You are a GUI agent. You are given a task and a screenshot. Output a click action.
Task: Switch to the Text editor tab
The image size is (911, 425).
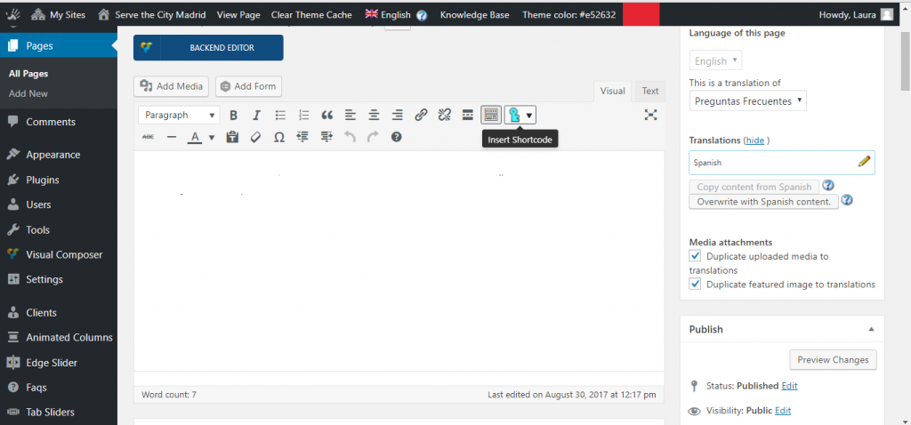click(x=650, y=91)
